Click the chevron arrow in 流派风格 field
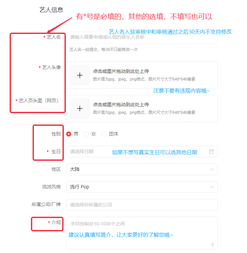247x253 pixels. coord(212,187)
